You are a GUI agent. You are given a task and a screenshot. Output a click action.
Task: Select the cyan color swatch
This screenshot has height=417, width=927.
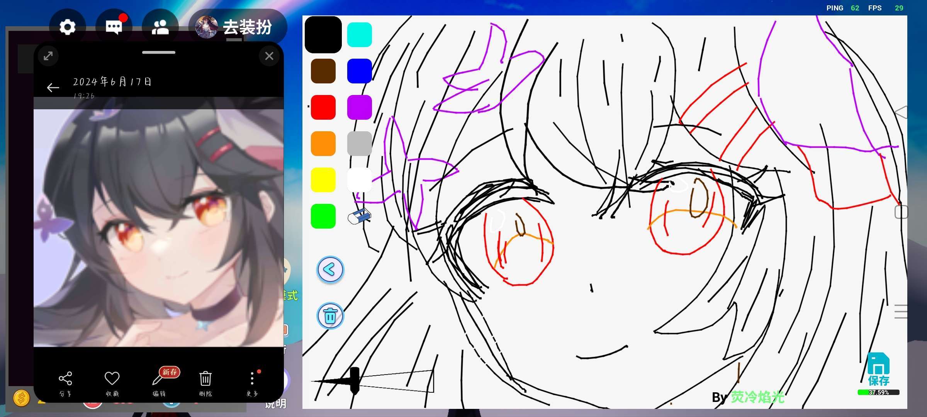pos(359,35)
